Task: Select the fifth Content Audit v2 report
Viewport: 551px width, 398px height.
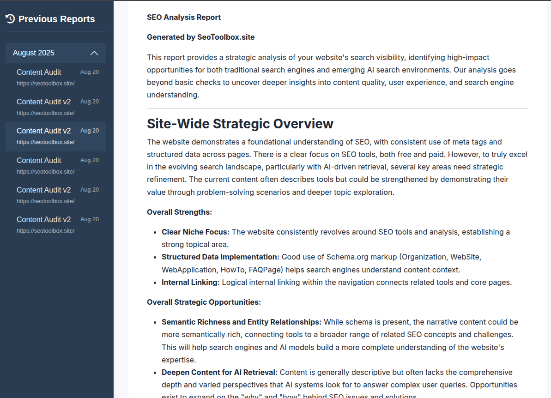Action: point(43,190)
